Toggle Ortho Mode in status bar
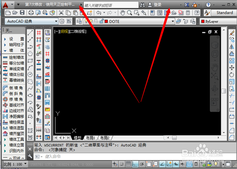237x169 pixels. pos(135,164)
